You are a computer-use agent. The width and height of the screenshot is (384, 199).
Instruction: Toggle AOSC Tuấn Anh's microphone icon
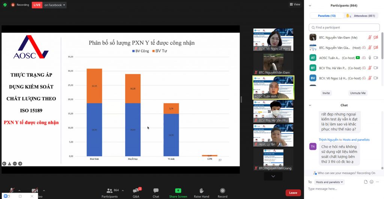coord(370,58)
